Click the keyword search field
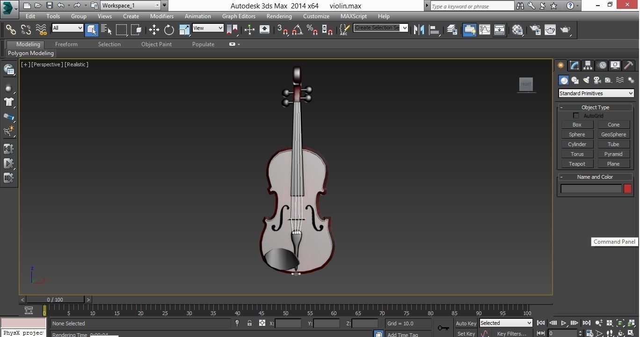The height and width of the screenshot is (337, 640). tap(472, 6)
